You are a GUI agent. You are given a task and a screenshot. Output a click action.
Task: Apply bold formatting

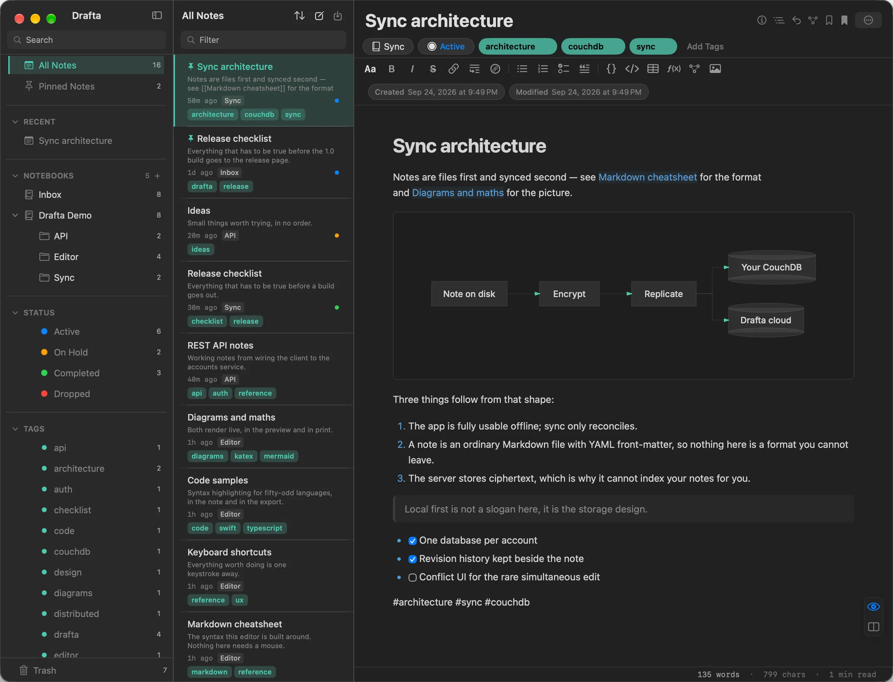(x=391, y=69)
